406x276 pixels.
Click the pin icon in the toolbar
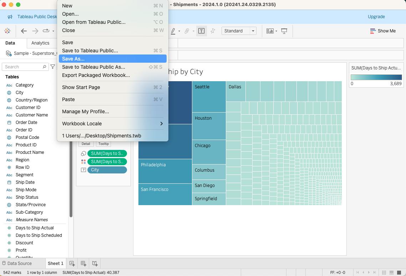pos(213,31)
